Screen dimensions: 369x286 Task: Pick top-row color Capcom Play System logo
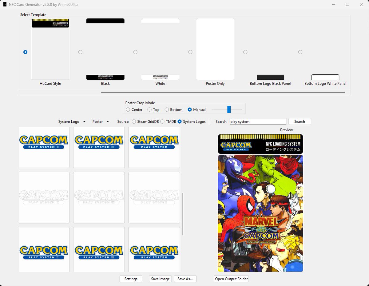tap(154, 147)
